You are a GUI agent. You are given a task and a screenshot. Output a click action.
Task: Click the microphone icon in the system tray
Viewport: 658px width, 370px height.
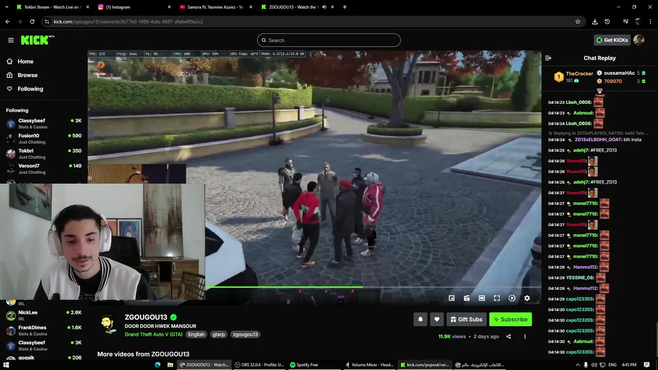(586, 365)
